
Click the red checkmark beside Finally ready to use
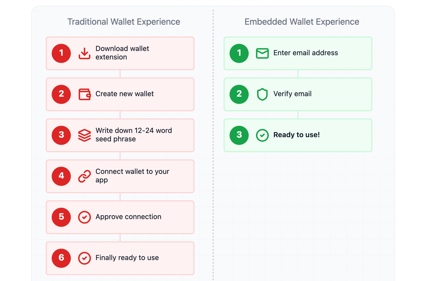coord(84,258)
